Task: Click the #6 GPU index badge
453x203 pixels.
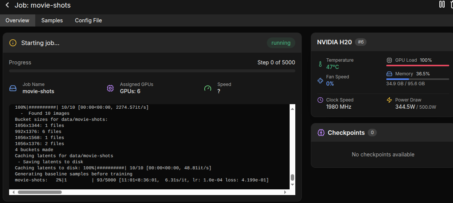Action: (361, 42)
